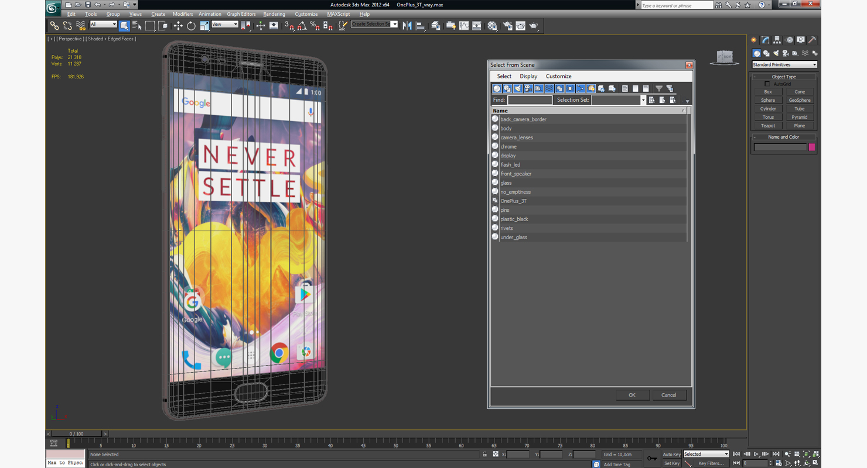Toggle Display Helpers filter in Select From Scene

click(538, 88)
